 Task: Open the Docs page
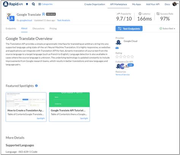167,4
